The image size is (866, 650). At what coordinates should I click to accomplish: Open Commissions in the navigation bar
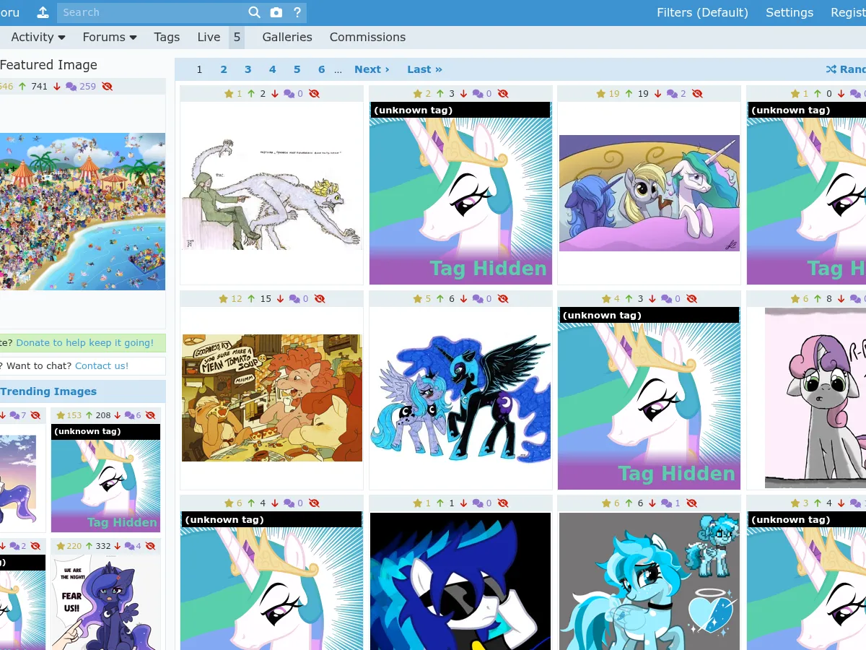coord(367,37)
